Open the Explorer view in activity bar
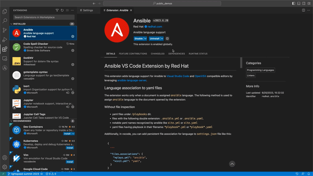Image resolution: width=313 pixels, height=176 pixels. coord(5,12)
